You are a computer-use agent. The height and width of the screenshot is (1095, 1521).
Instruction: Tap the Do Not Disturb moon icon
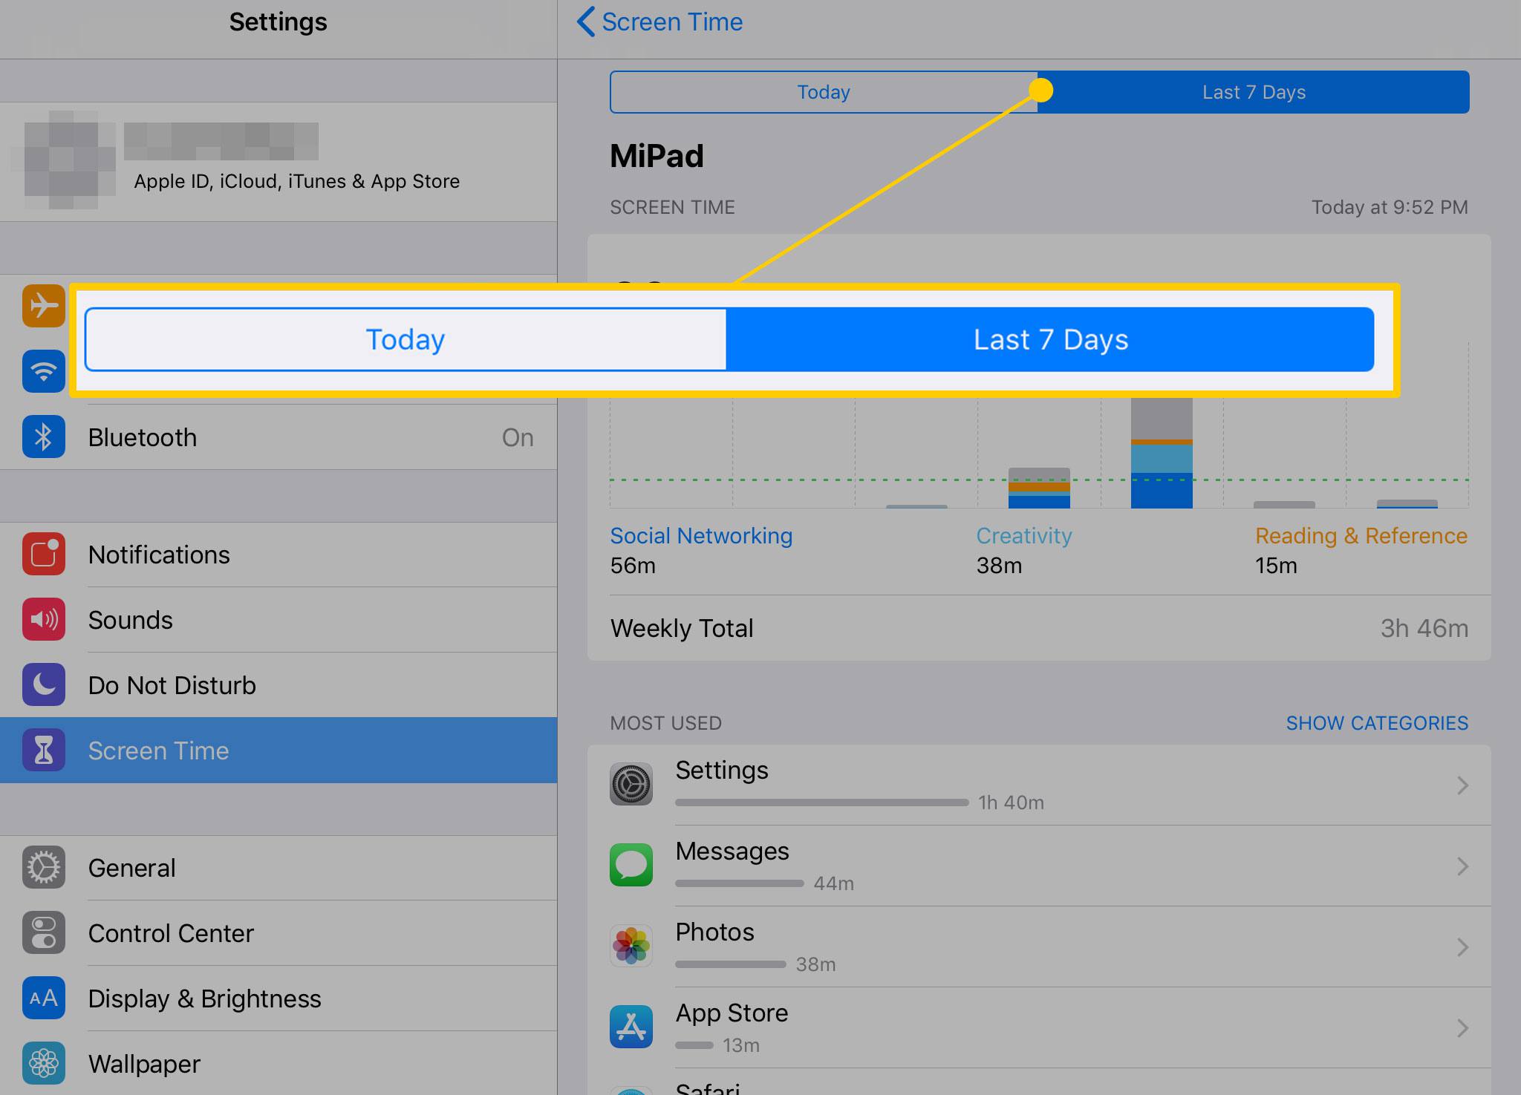point(44,684)
